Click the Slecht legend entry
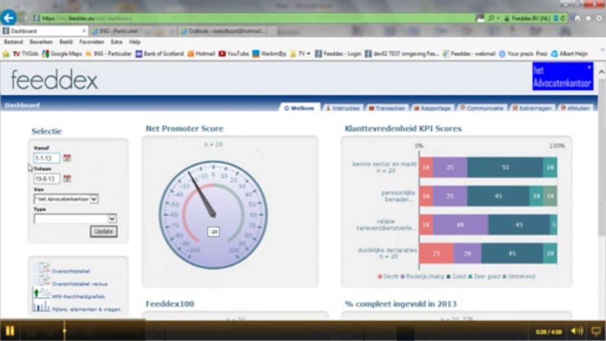This screenshot has height=341, width=606. (x=389, y=276)
